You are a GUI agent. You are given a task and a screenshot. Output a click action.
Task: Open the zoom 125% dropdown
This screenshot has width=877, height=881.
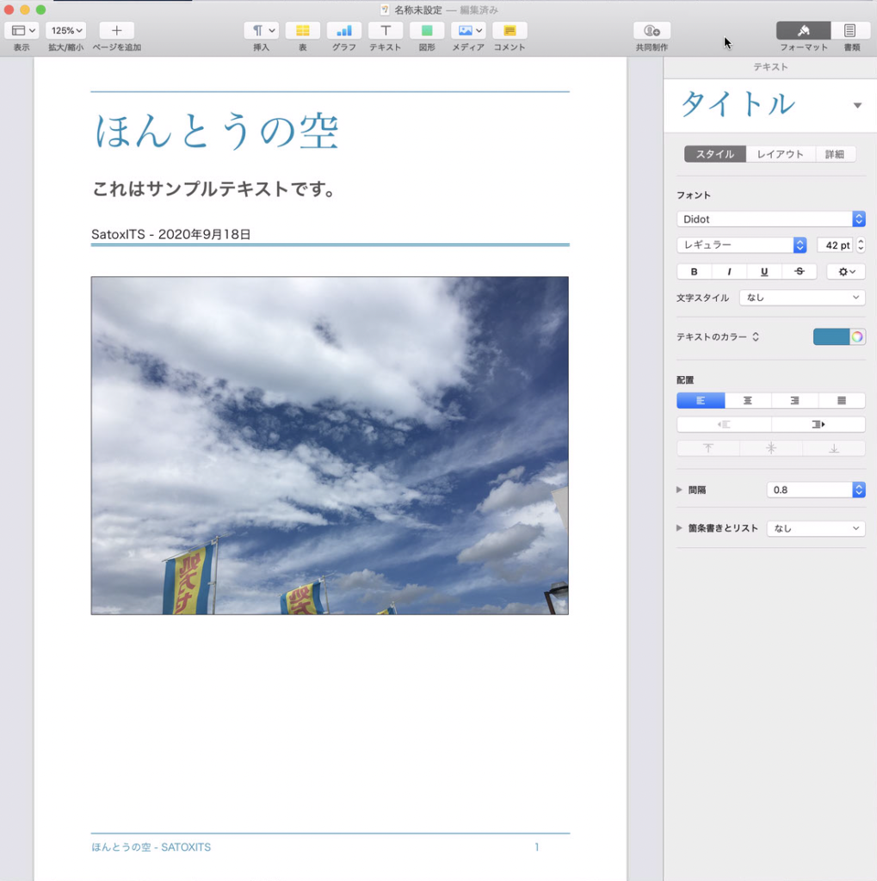pyautogui.click(x=66, y=31)
